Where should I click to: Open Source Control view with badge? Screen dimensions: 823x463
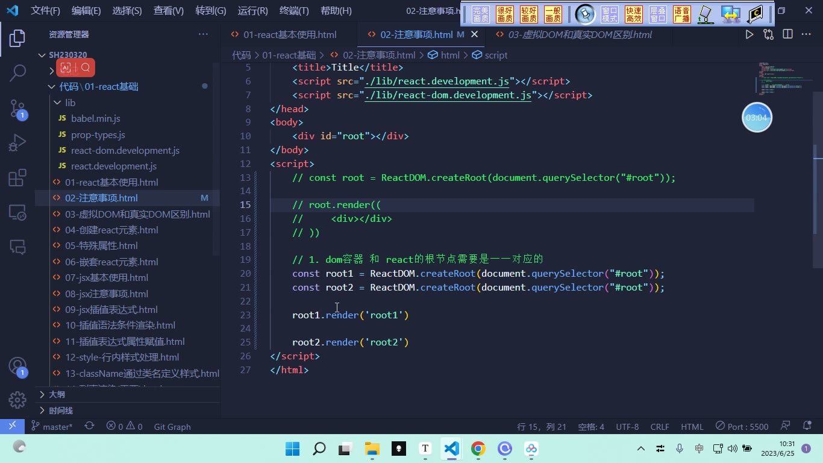(x=17, y=109)
